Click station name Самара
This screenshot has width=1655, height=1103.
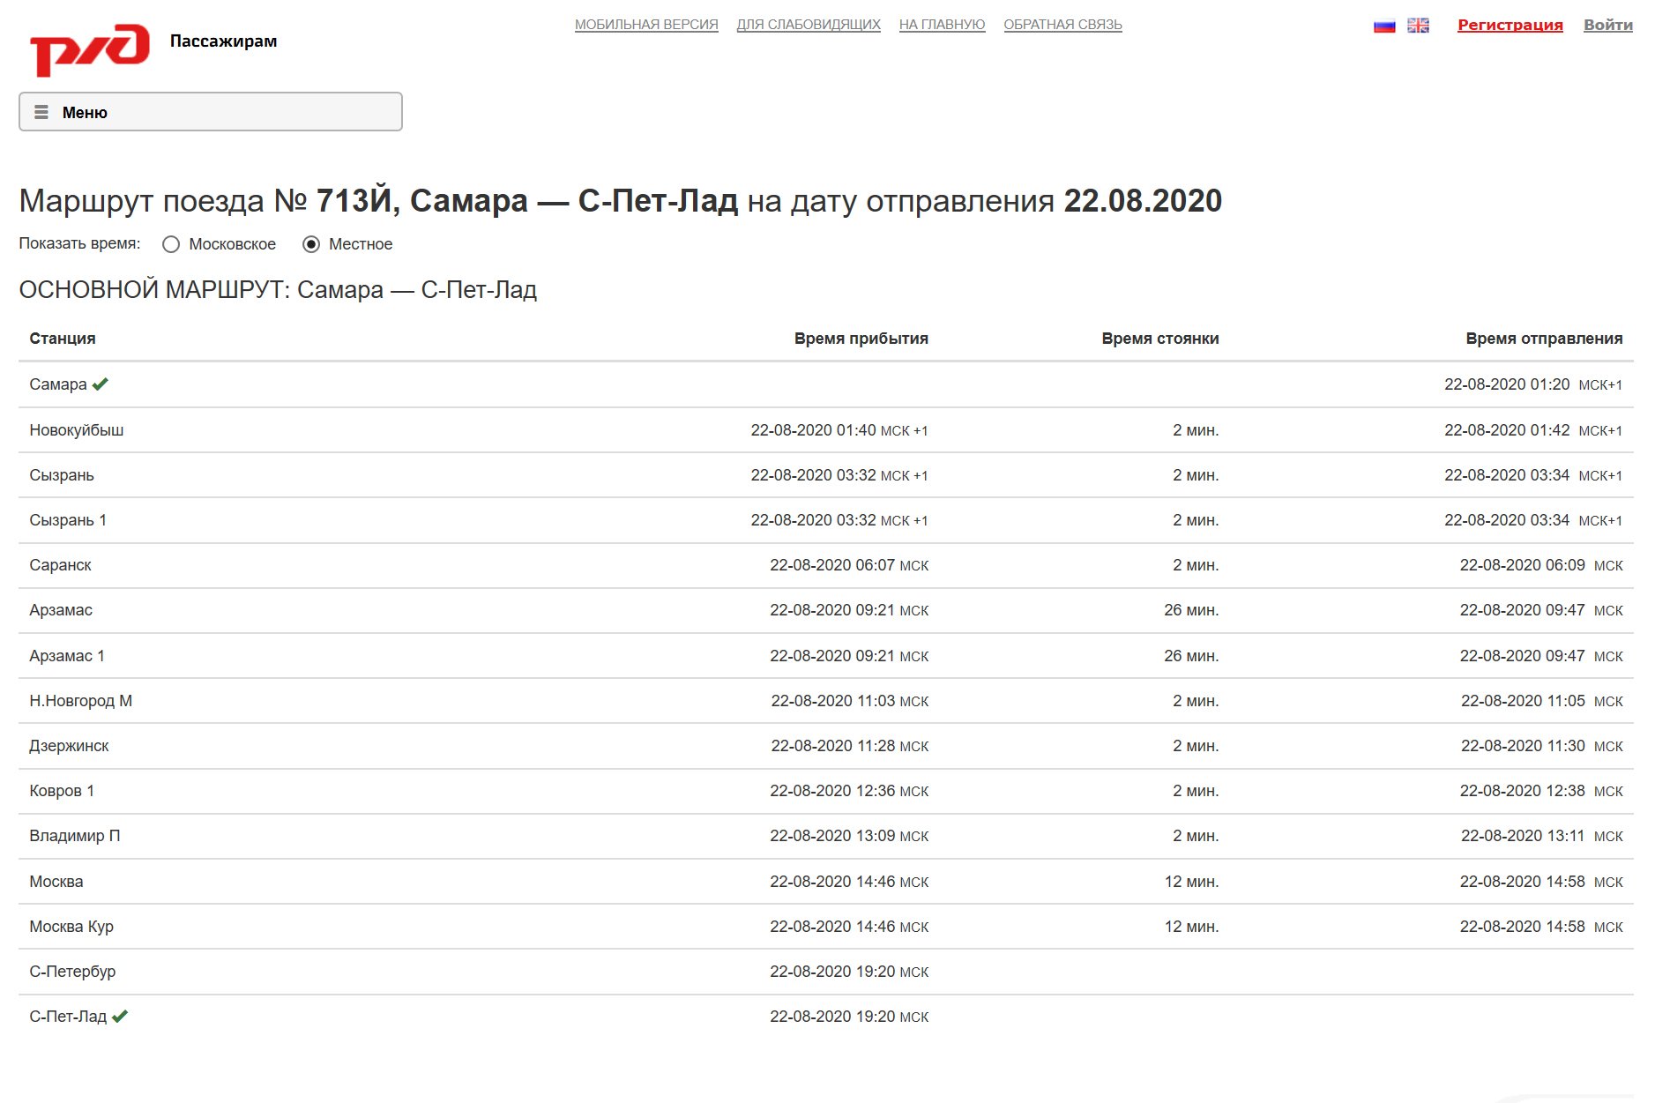58,384
